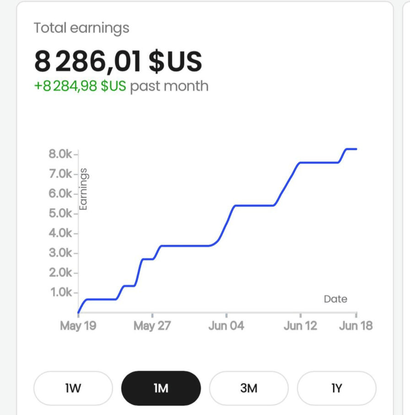Select the 1M time range
410x415 pixels.
click(x=161, y=388)
